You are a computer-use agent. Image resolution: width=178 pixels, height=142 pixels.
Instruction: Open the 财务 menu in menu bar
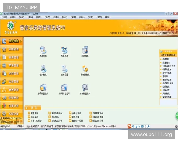[56, 17]
